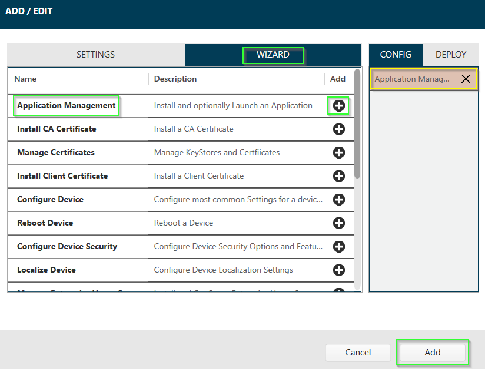The width and height of the screenshot is (485, 369).
Task: Select the Reboot Device row
Action: (45, 223)
